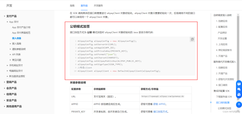Click the back-to-top arrow button
Screen dimensions: 242x114
239,105
